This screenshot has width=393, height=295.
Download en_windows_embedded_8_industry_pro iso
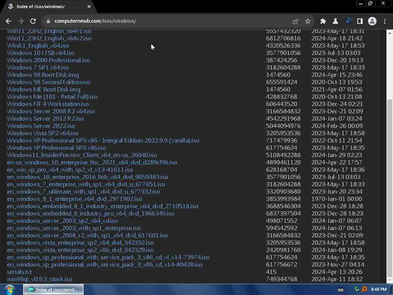[91, 214]
